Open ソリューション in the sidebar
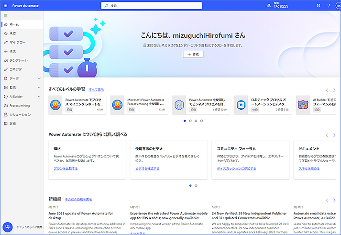This screenshot has width=341, height=235. click(22, 114)
